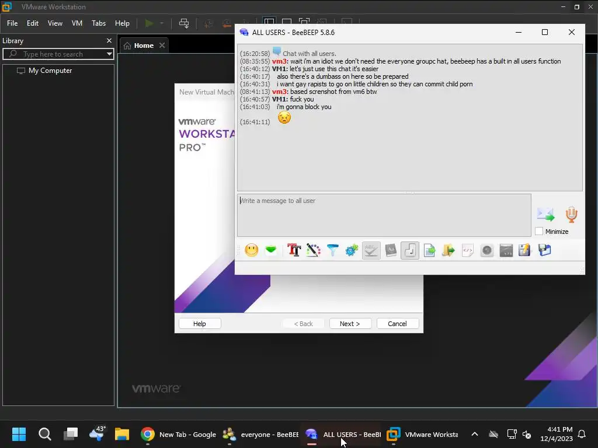Viewport: 598px width, 448px height.
Task: Expand the Library search dropdown arrow
Action: pyautogui.click(x=109, y=54)
